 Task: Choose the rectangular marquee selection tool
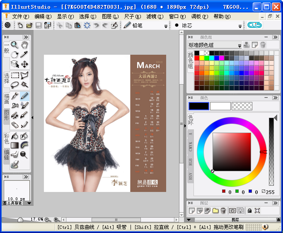click(x=15, y=75)
